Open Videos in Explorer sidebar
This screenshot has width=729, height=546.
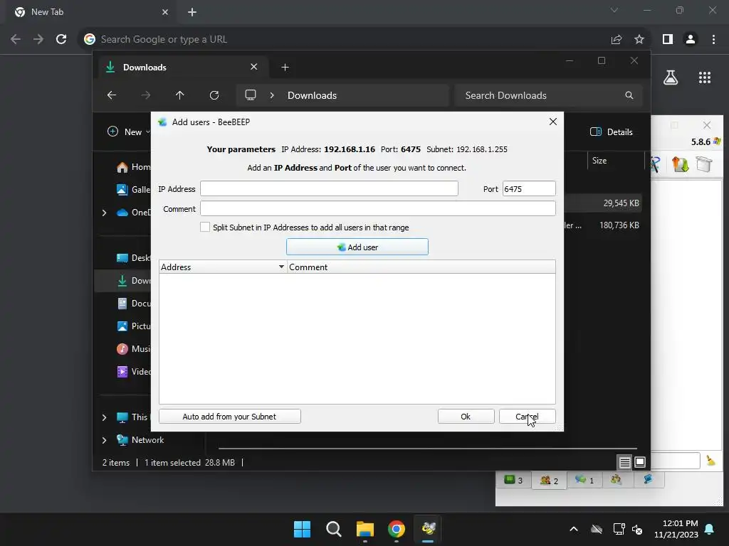click(x=133, y=372)
